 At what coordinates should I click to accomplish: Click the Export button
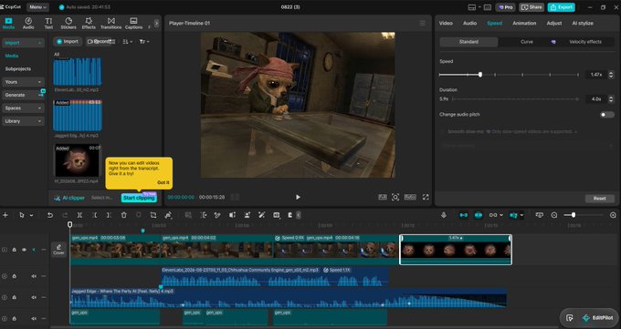pyautogui.click(x=562, y=7)
